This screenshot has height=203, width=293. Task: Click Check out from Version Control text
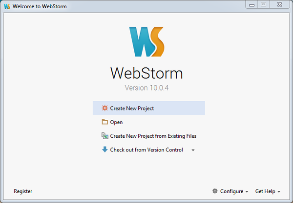click(146, 150)
